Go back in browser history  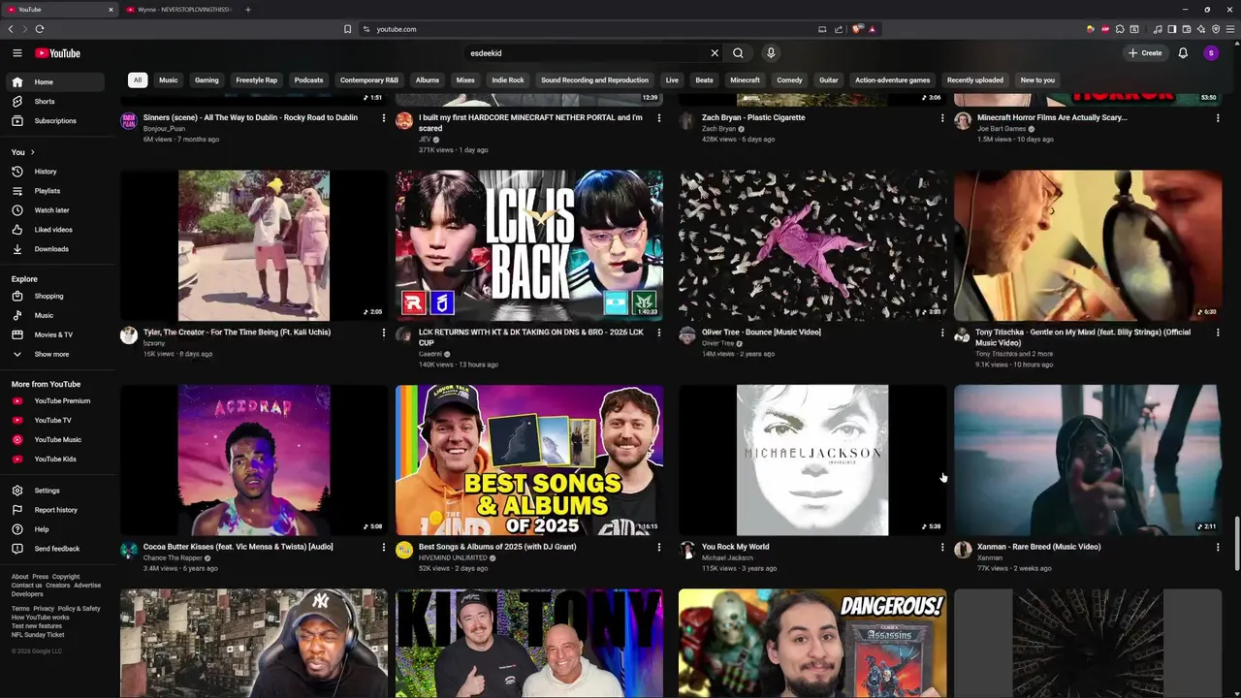pyautogui.click(x=11, y=29)
